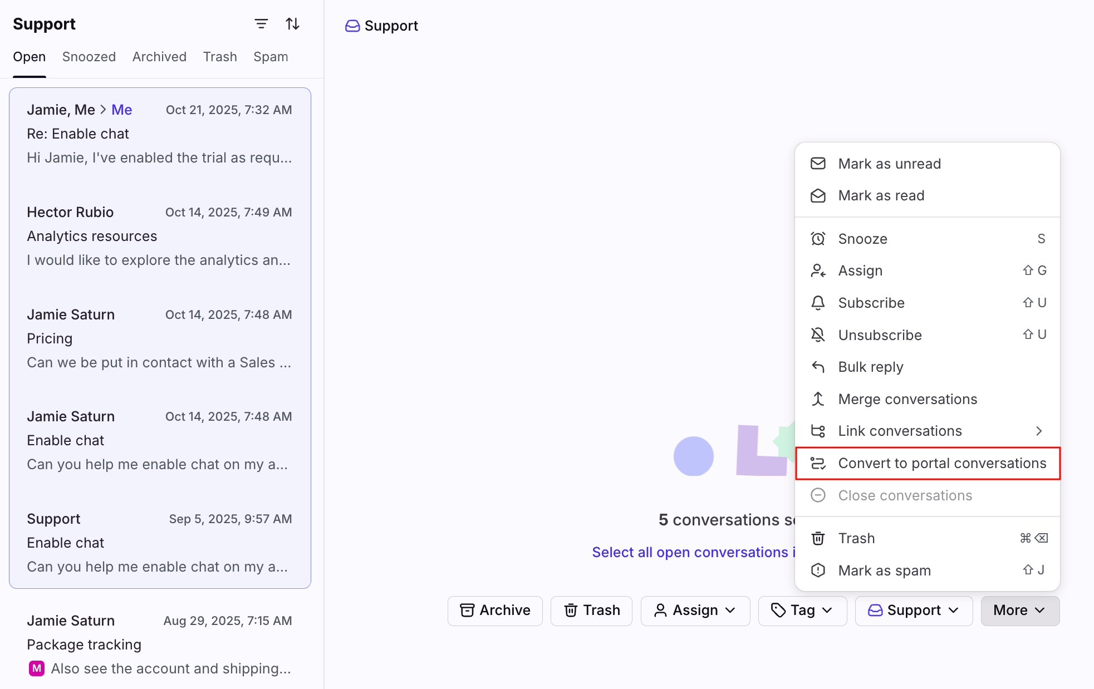Choose Convert to portal conversations
The height and width of the screenshot is (689, 1094).
click(x=941, y=463)
